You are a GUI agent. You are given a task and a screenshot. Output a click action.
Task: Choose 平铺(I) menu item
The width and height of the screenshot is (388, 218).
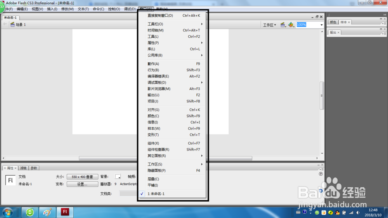tap(172, 185)
